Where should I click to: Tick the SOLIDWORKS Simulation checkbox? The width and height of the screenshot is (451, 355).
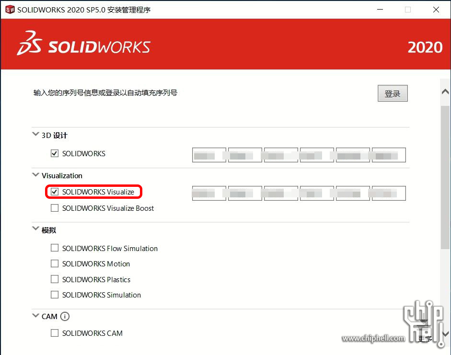click(x=55, y=295)
